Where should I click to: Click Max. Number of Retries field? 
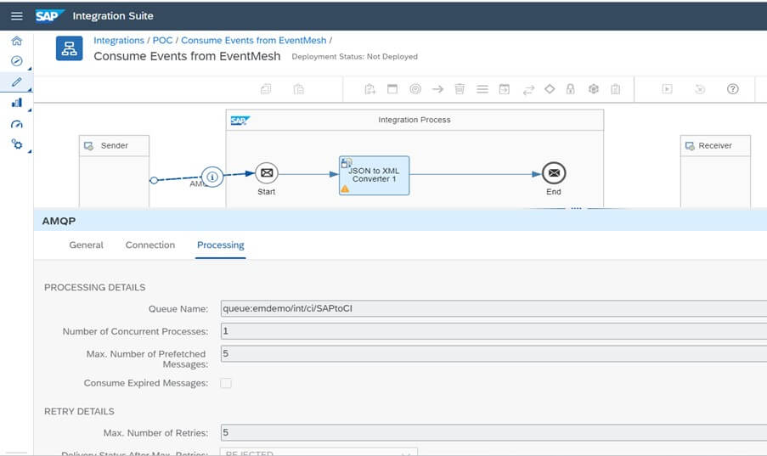point(493,433)
